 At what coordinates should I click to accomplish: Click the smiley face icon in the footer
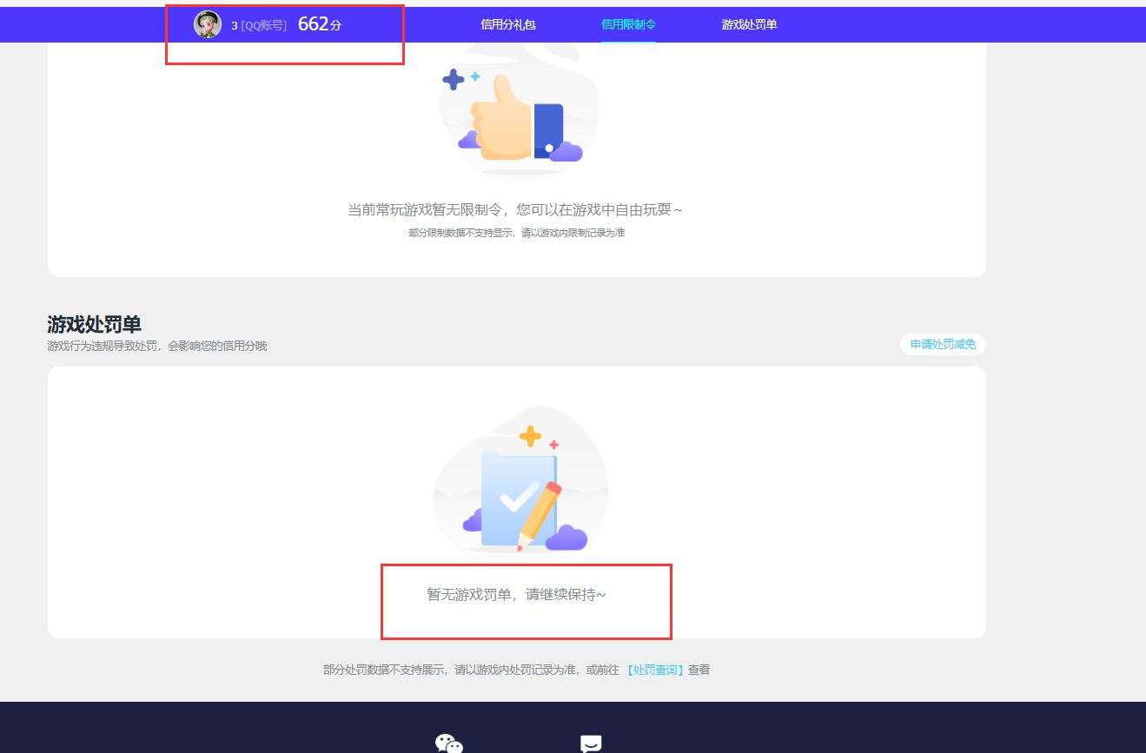click(591, 743)
